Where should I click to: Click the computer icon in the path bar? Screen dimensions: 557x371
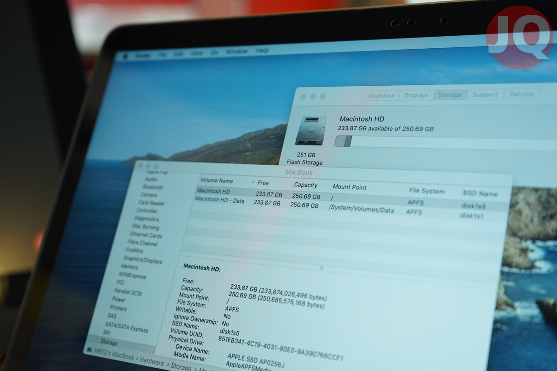(x=89, y=349)
